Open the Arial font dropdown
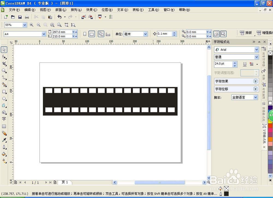 (x=256, y=50)
